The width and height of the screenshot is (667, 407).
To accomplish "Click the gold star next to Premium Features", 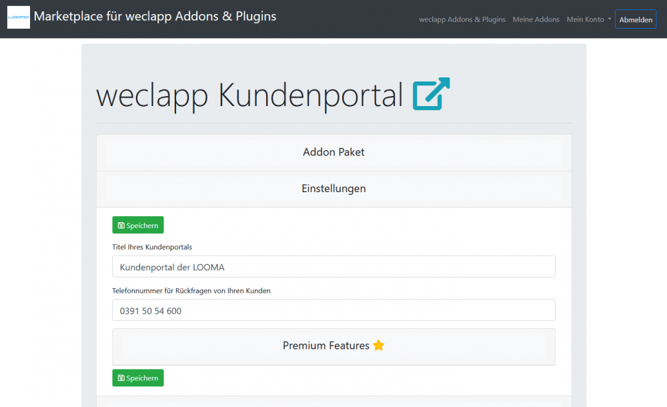I will pos(378,345).
